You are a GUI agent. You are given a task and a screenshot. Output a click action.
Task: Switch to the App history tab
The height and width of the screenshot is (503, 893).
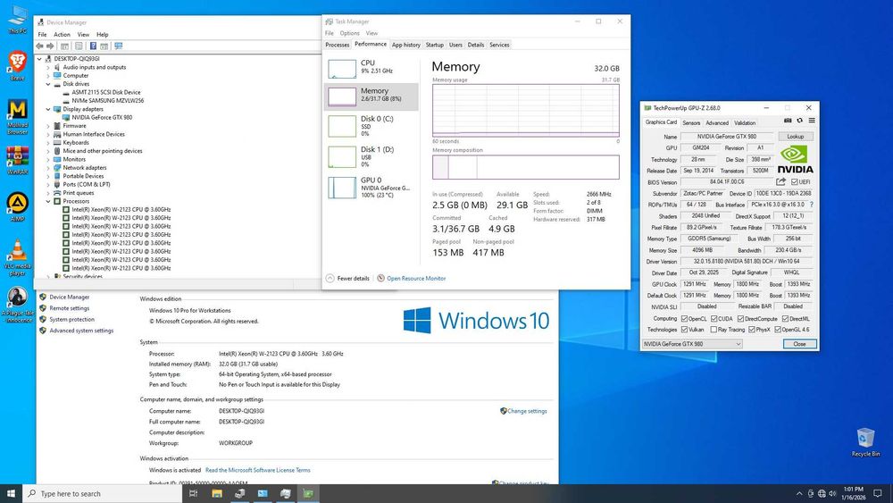pyautogui.click(x=406, y=45)
